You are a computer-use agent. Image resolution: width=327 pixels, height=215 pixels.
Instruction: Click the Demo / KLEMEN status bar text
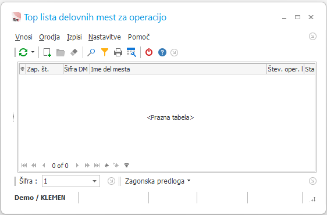(40, 198)
